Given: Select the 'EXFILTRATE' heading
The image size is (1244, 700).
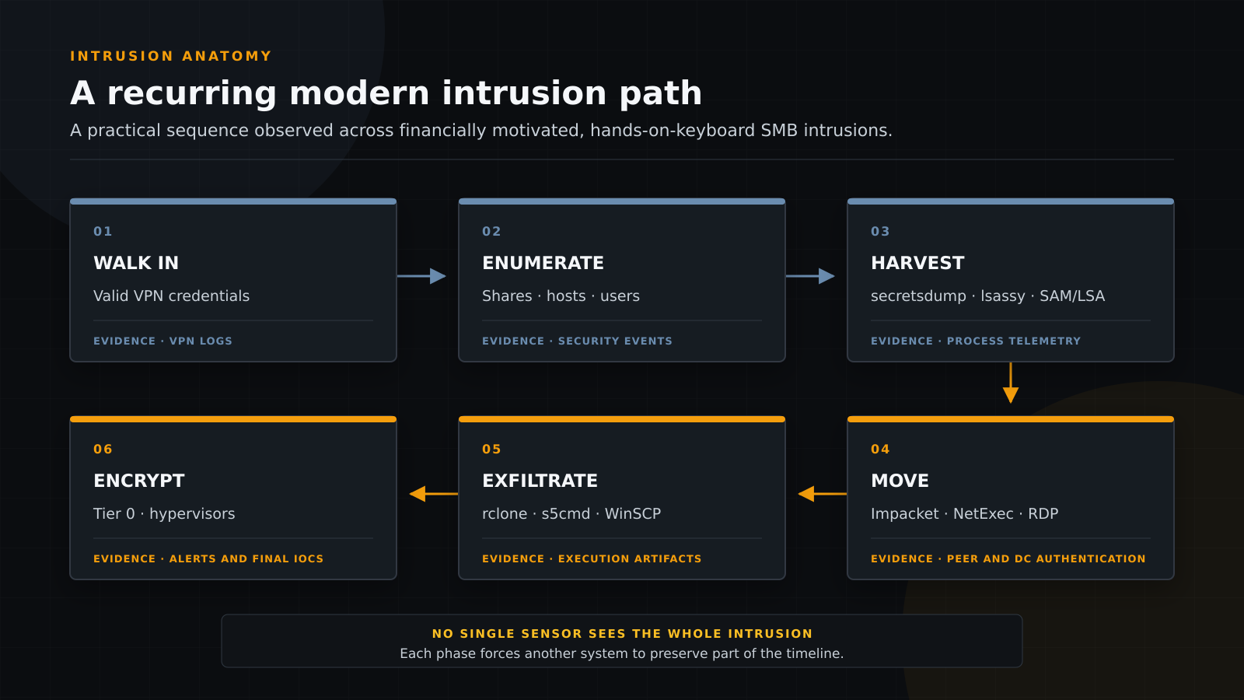Looking at the screenshot, I should [540, 481].
